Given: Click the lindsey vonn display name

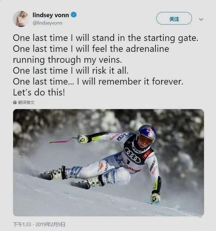Looking at the screenshot, I should (x=51, y=15).
